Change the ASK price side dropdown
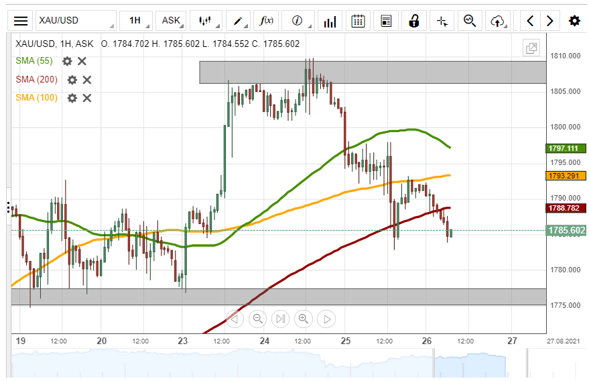This screenshot has width=589, height=381. tap(171, 21)
